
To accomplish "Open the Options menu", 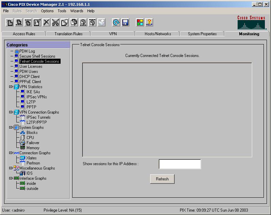I will pyautogui.click(x=47, y=11).
